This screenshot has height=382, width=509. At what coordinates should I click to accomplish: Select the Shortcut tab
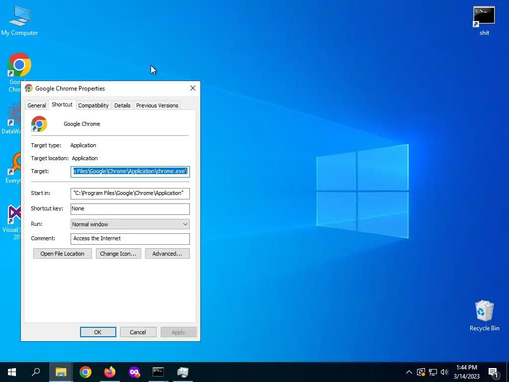tap(62, 104)
